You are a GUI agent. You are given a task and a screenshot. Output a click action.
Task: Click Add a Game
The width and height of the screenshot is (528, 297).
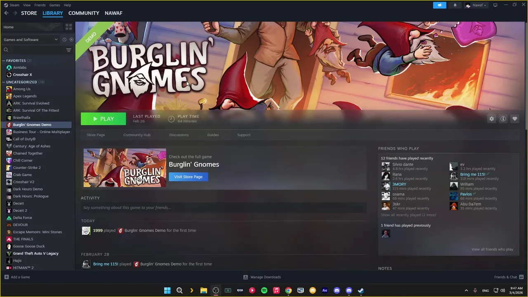(17, 277)
